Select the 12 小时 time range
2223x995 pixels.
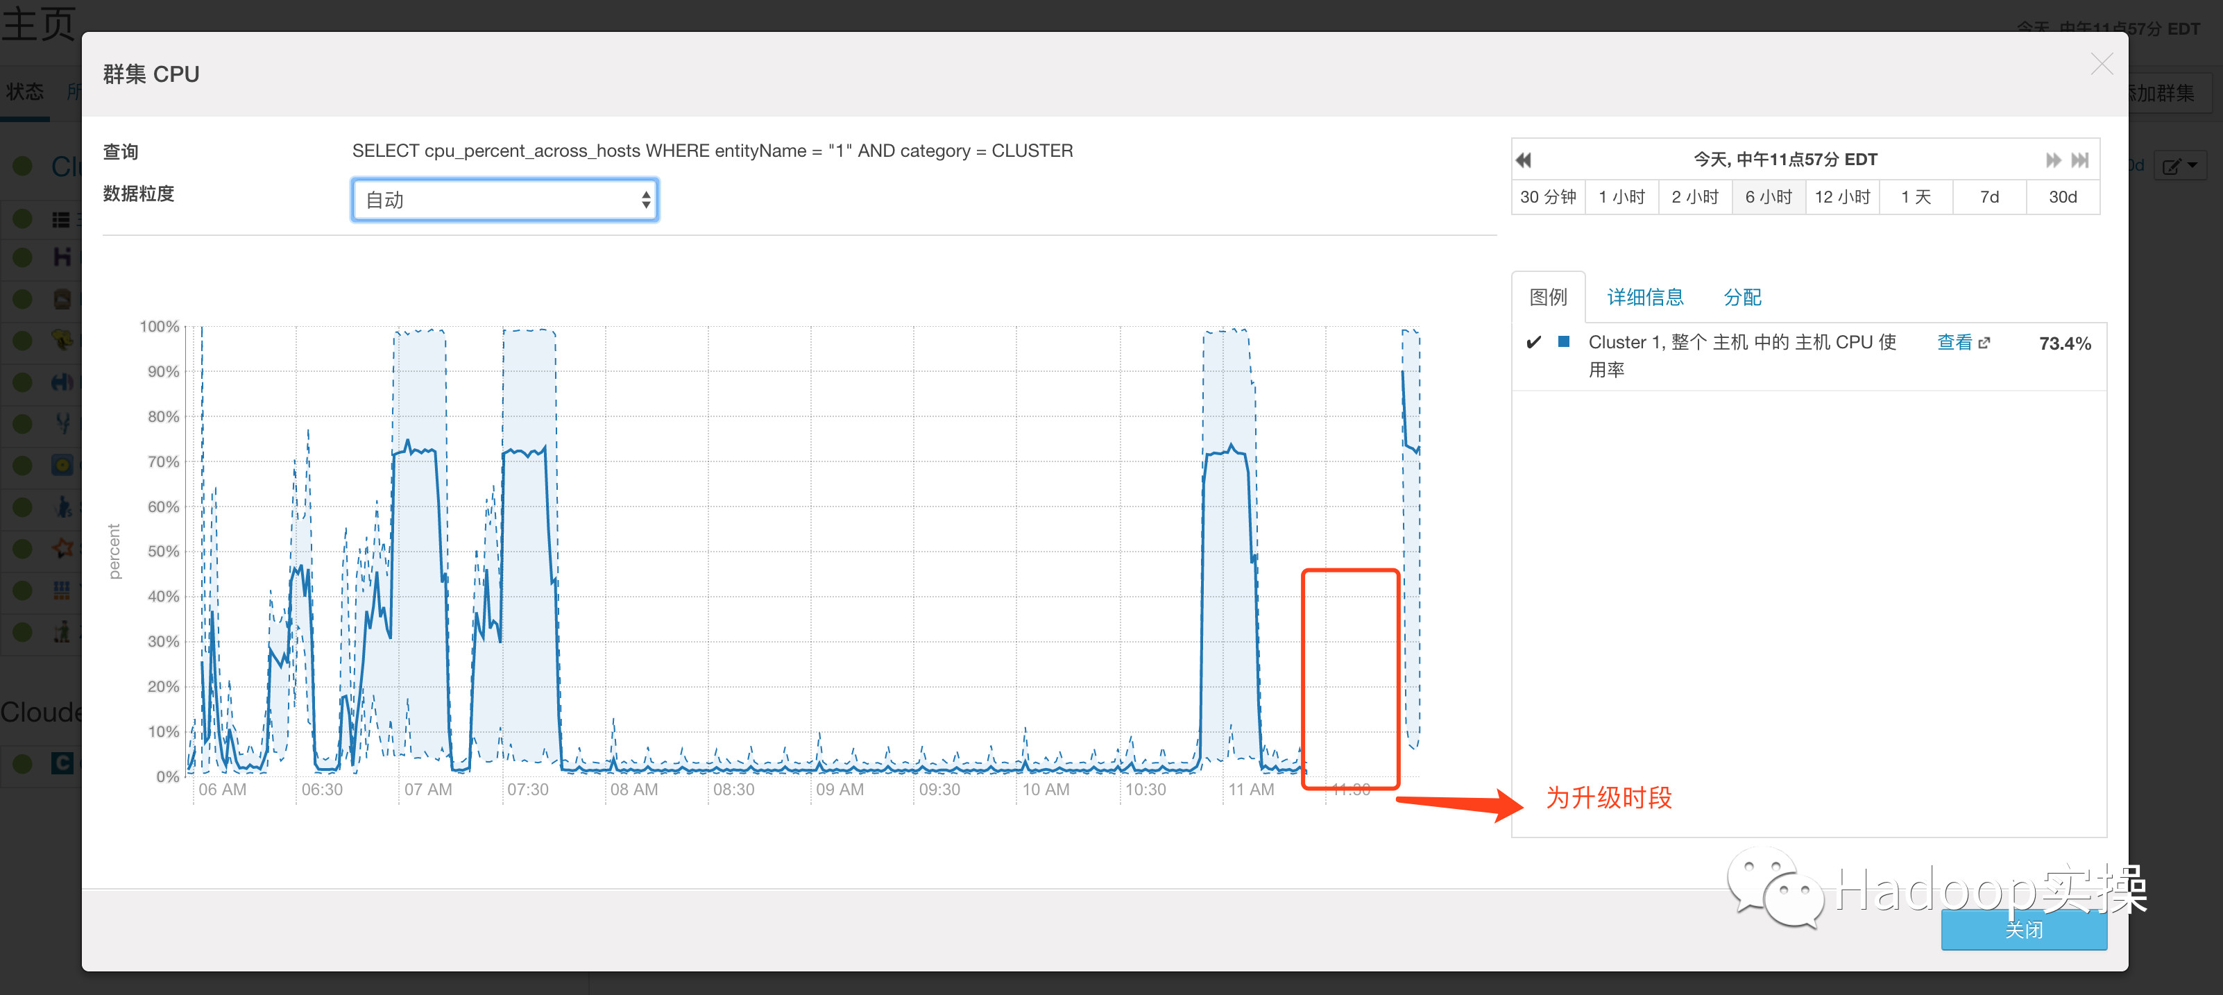[x=1842, y=197]
